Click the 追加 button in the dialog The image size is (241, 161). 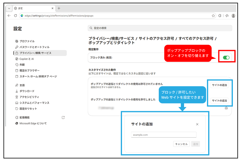(196, 144)
